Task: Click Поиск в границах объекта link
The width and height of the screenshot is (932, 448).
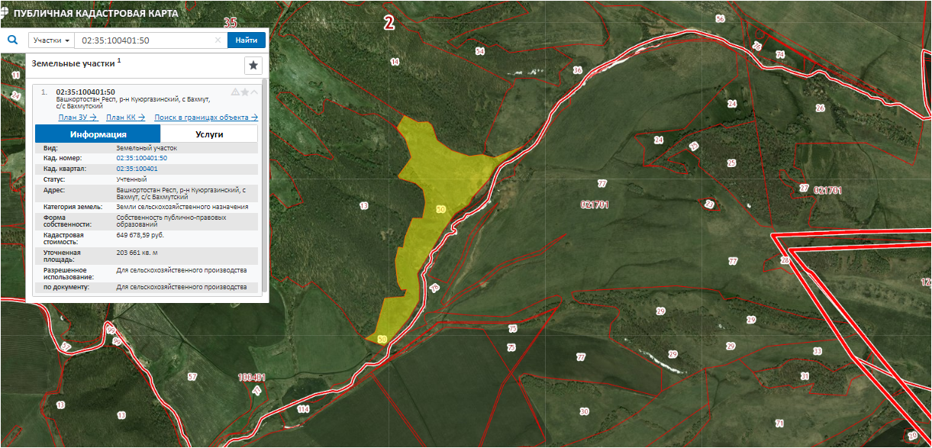Action: coord(206,118)
